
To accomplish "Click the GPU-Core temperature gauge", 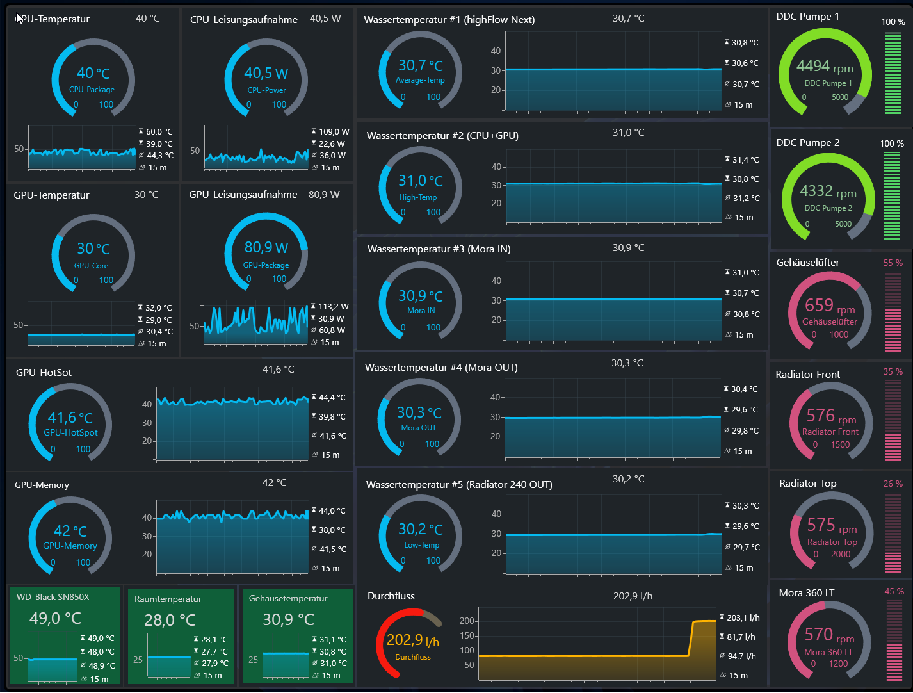I will [x=93, y=254].
